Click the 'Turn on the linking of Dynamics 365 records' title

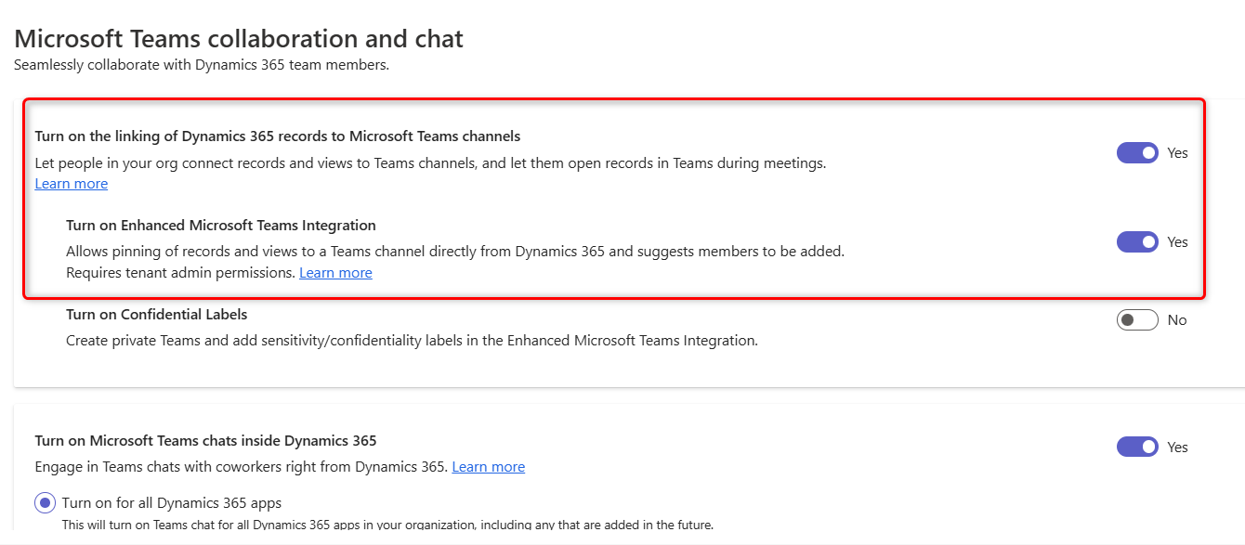tap(278, 136)
